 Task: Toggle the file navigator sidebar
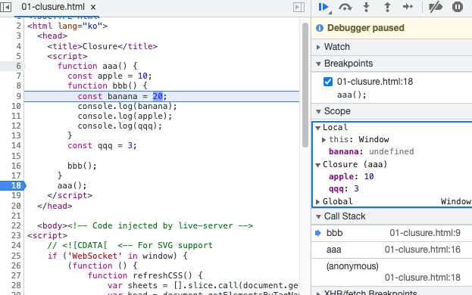tap(6, 7)
